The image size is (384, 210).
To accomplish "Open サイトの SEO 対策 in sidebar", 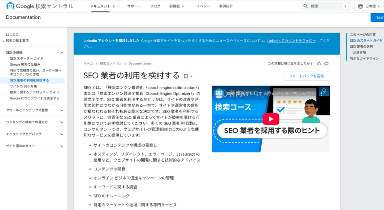I will point(23,86).
